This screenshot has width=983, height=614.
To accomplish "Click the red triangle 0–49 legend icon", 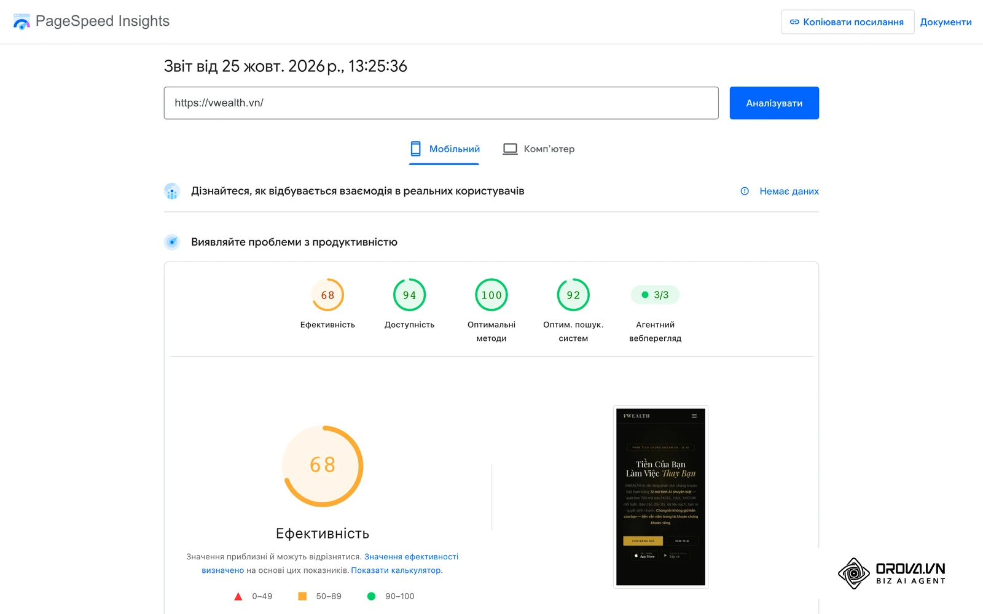I will pos(238,596).
